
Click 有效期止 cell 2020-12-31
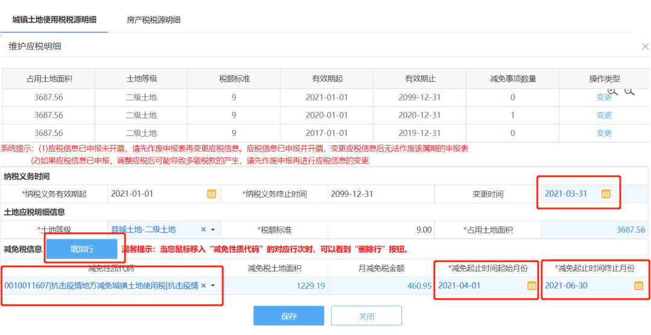(420, 115)
